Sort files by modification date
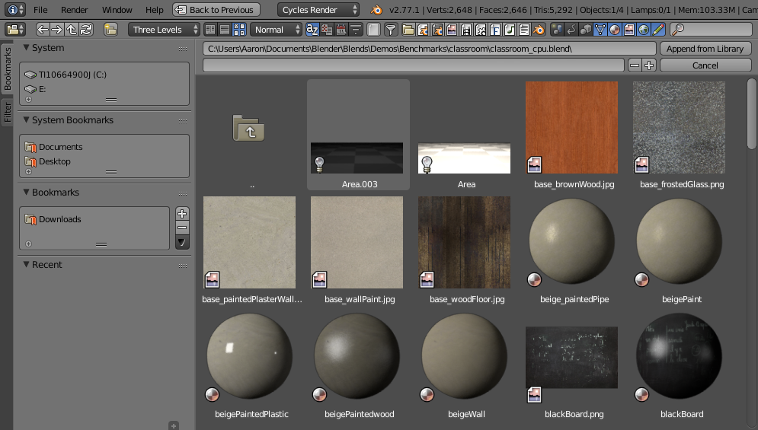This screenshot has width=758, height=430. 341,30
